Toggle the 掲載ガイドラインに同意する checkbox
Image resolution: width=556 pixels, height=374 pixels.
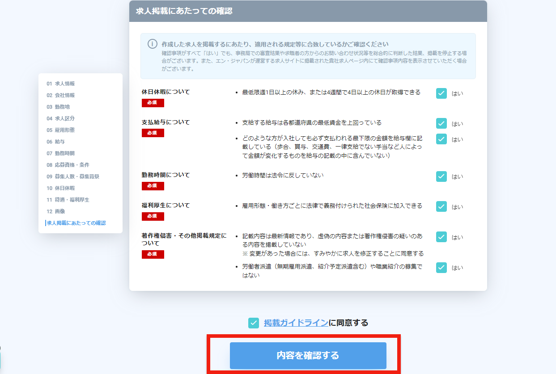[254, 323]
